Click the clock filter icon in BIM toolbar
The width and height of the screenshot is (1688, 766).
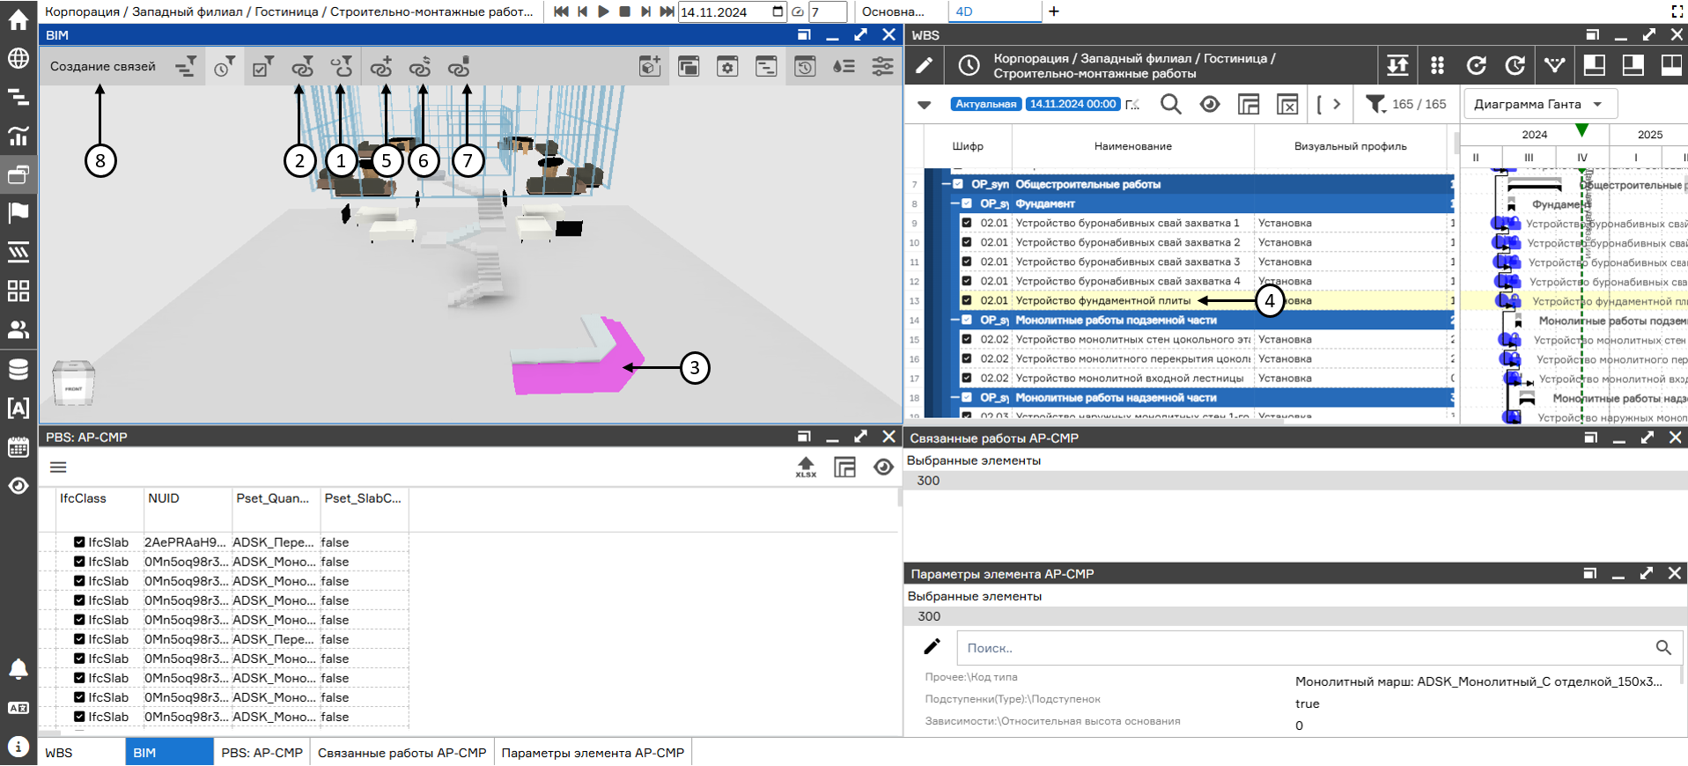pos(225,67)
